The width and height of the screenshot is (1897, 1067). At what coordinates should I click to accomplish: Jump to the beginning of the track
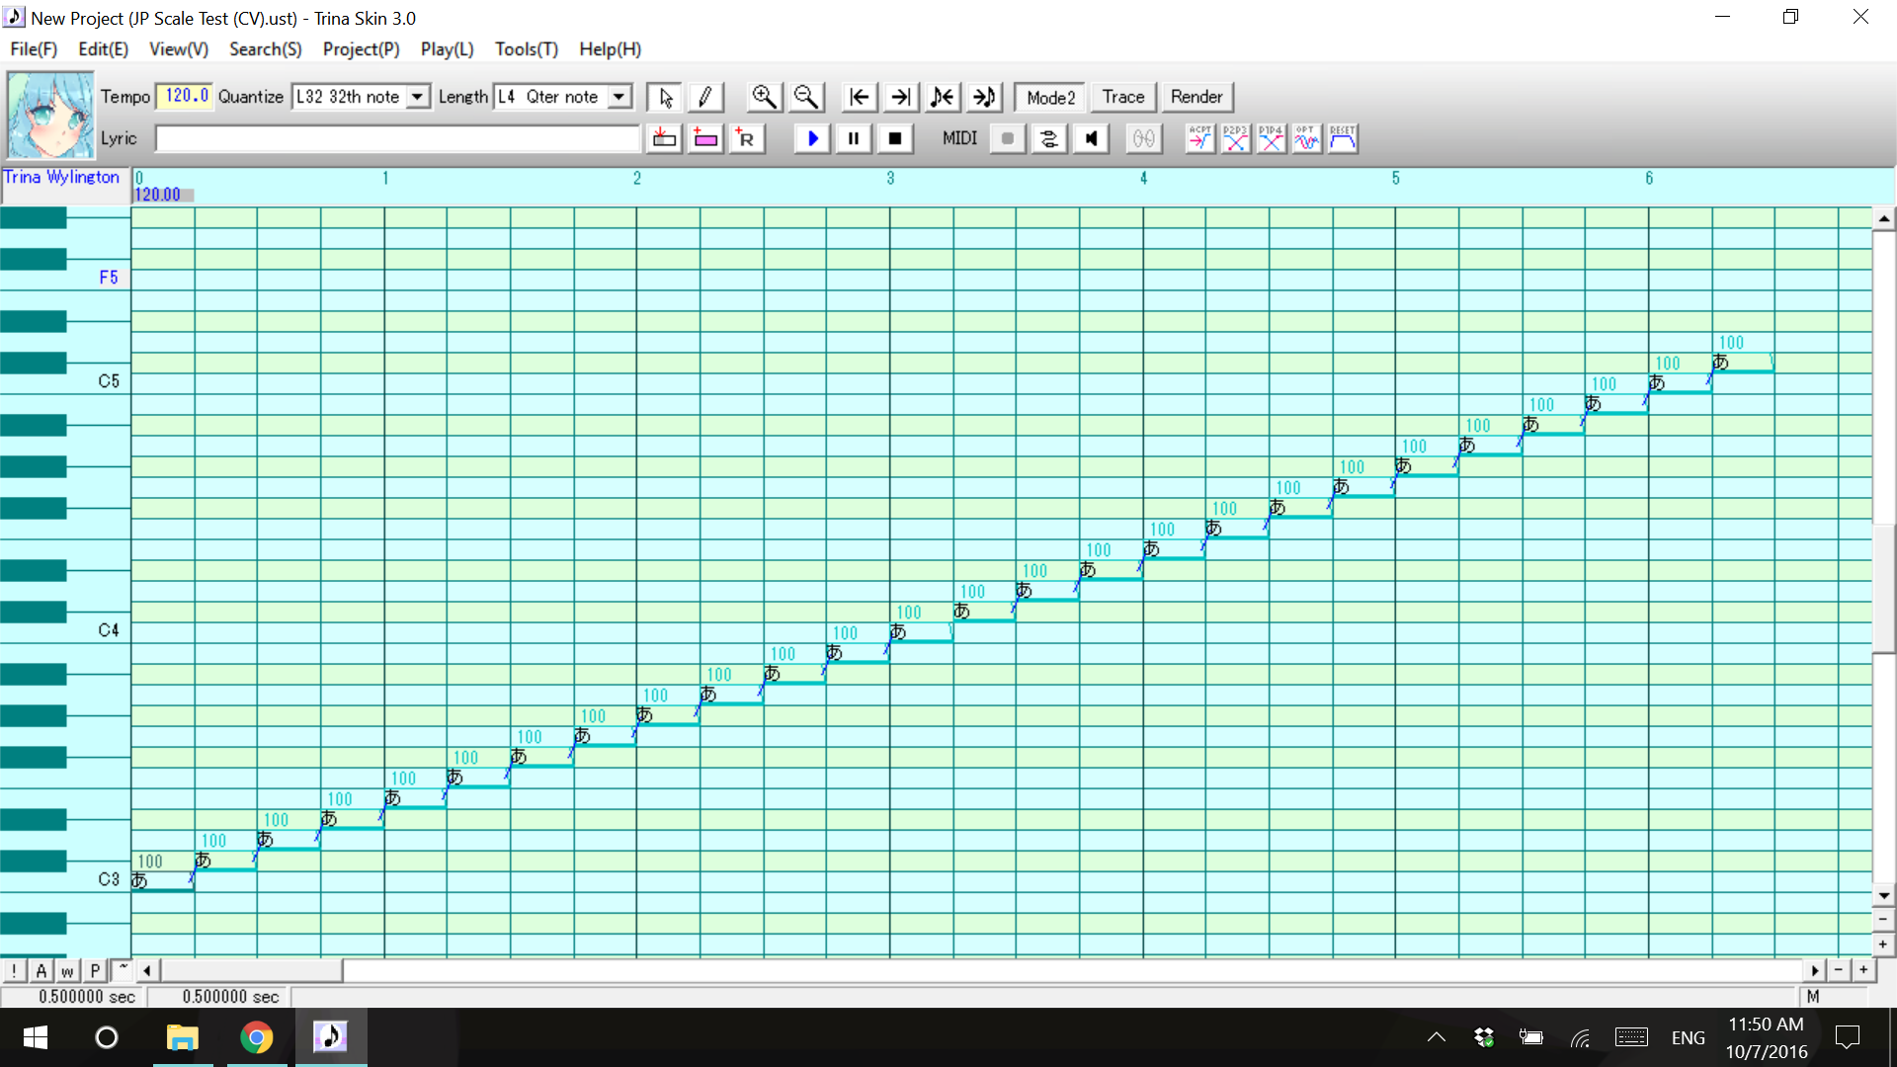[x=859, y=97]
